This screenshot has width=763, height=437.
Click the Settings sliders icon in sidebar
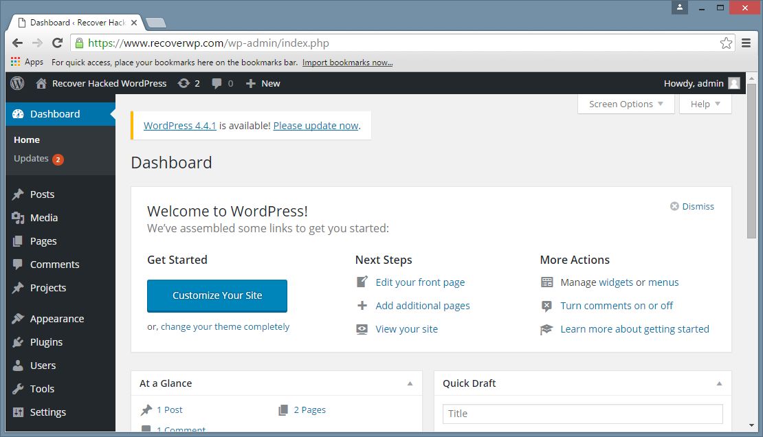coord(18,412)
